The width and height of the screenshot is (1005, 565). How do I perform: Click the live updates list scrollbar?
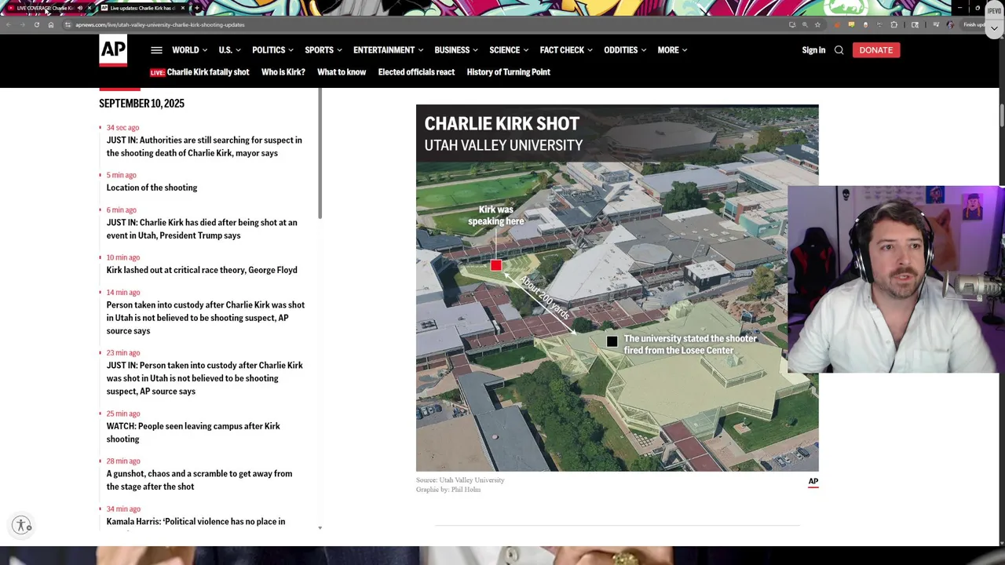(x=320, y=153)
